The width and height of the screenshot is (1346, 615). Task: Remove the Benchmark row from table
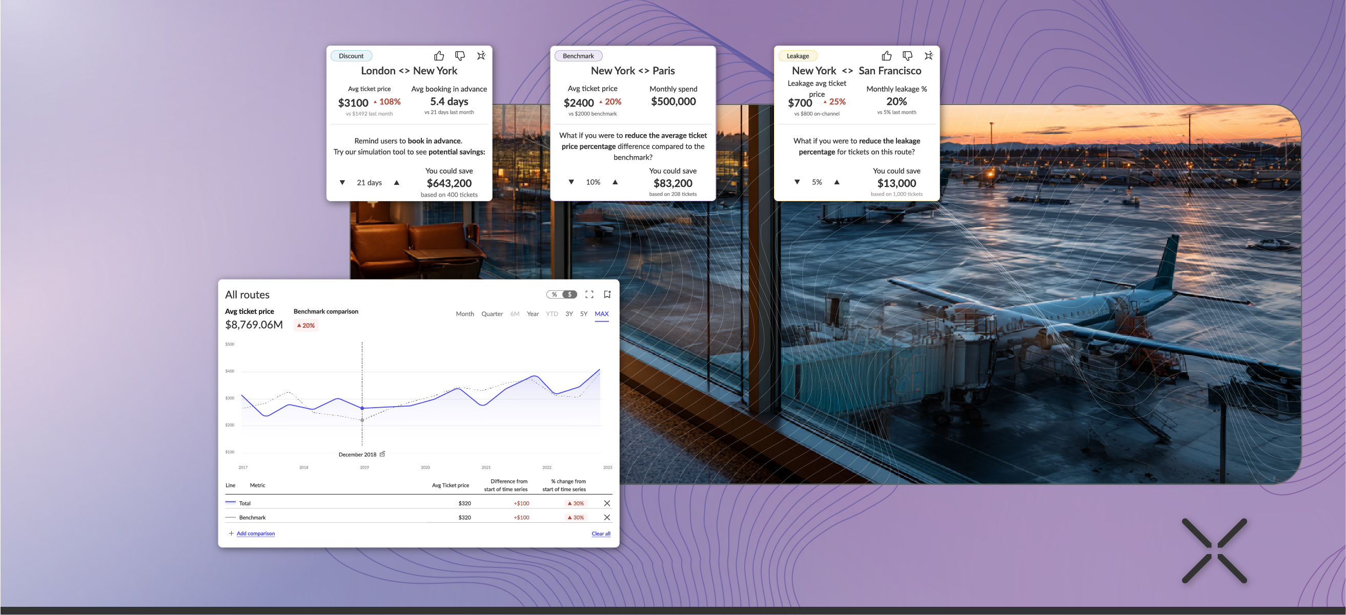pyautogui.click(x=607, y=517)
